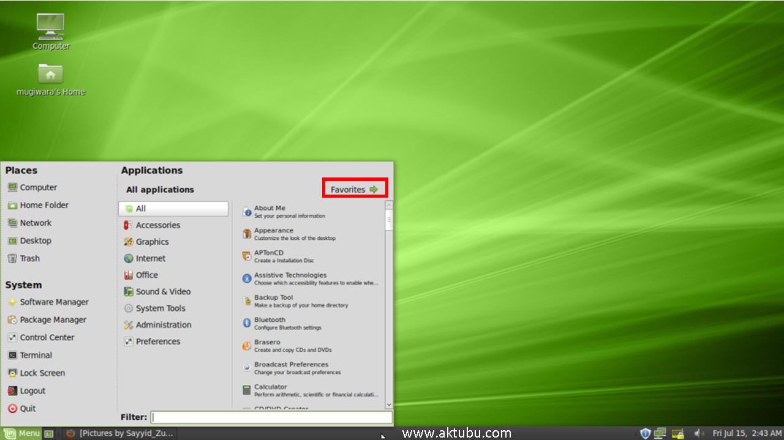
Task: Open the Trash from Places
Action: [x=28, y=258]
